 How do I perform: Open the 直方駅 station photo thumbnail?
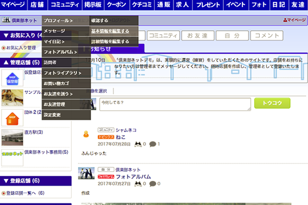pyautogui.click(x=12, y=137)
